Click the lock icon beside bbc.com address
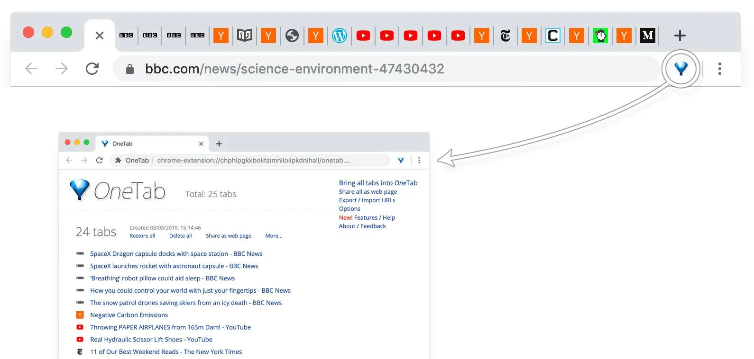This screenshot has width=754, height=359. pyautogui.click(x=129, y=69)
